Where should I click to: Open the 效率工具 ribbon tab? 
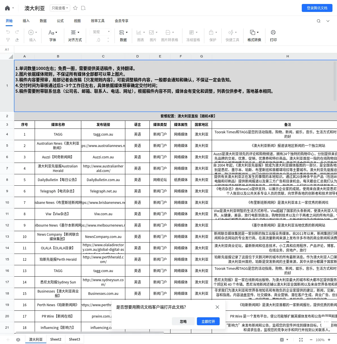(98, 21)
